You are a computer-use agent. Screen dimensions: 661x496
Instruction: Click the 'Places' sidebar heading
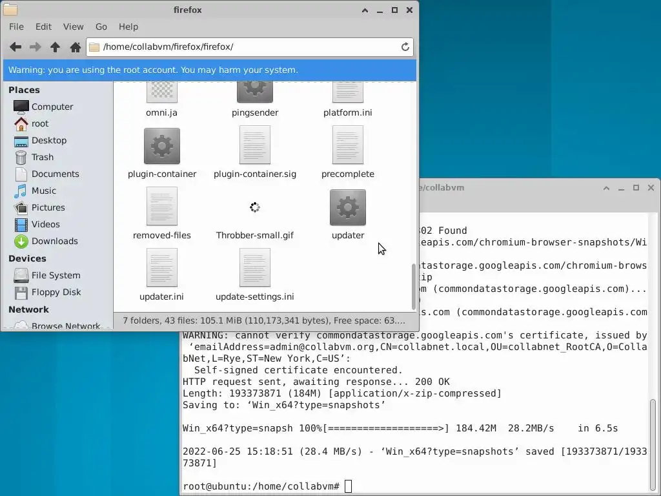pyautogui.click(x=24, y=90)
